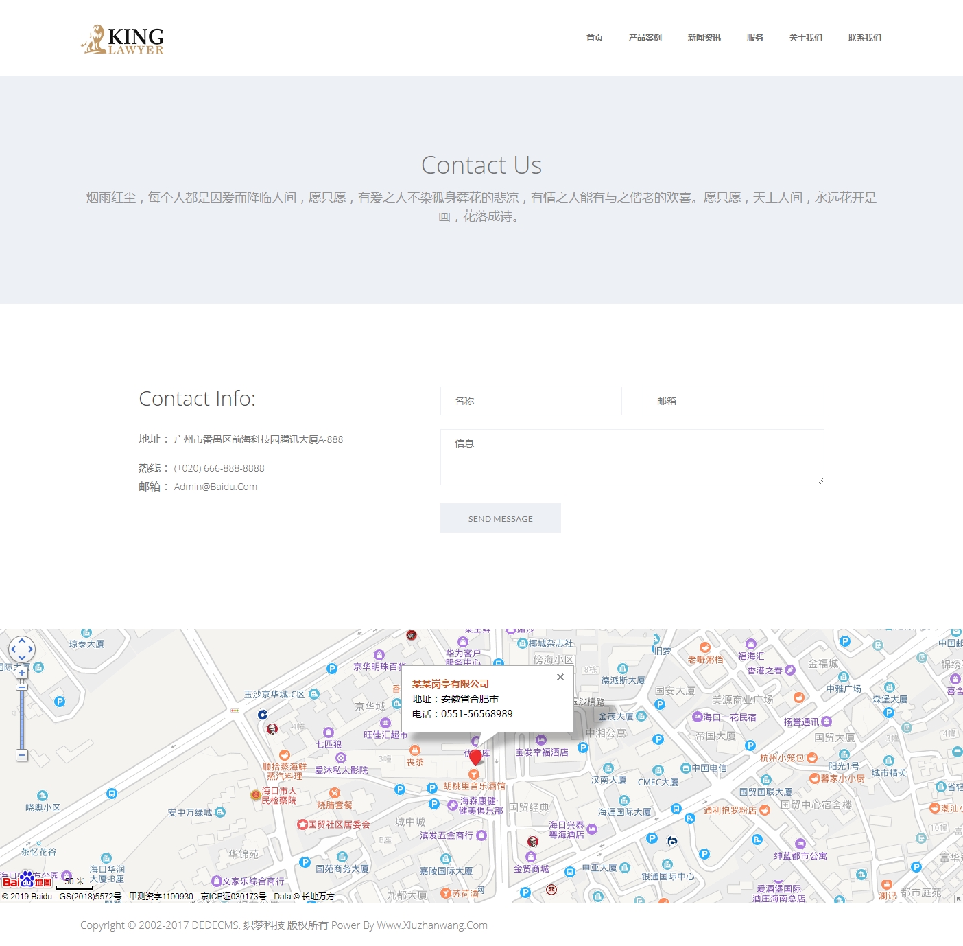Focus the 邮箱 input field

pyautogui.click(x=733, y=401)
